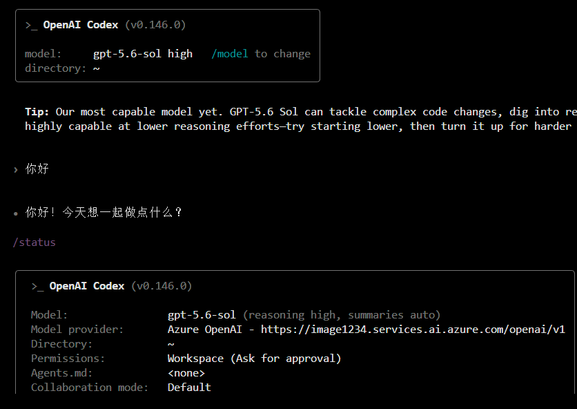This screenshot has height=409, width=577.
Task: Click the prompt icon in the status panel
Action: 37,287
